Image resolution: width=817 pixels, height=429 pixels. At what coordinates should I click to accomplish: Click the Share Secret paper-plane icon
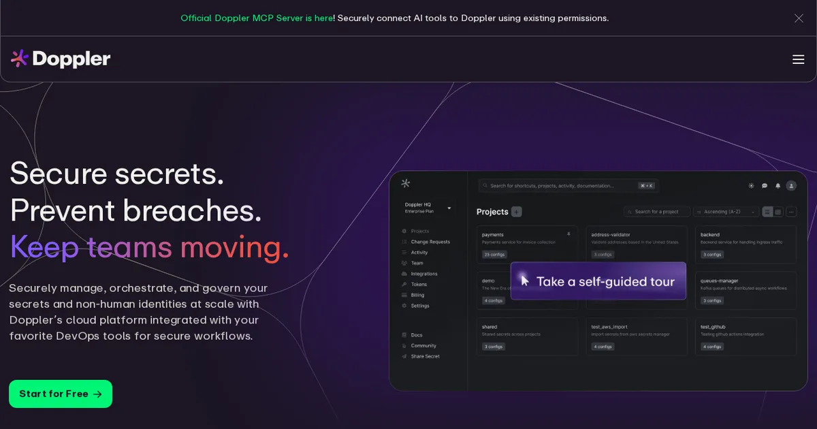coord(404,356)
